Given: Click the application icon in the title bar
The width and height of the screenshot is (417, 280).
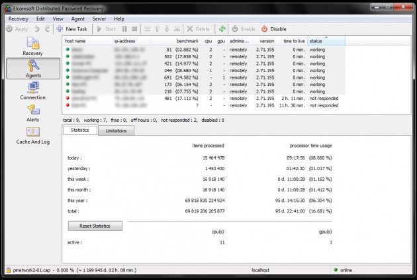Looking at the screenshot, I should click(8, 9).
